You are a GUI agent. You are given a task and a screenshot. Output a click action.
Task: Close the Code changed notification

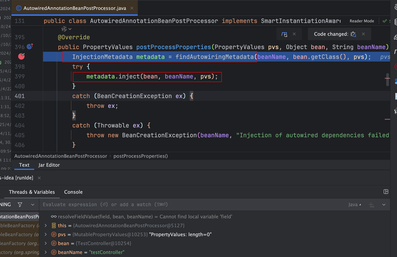tap(363, 34)
